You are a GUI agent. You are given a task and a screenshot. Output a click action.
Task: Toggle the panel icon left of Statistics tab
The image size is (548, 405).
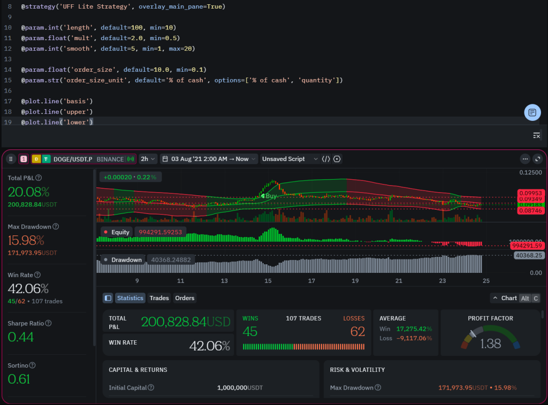point(107,298)
